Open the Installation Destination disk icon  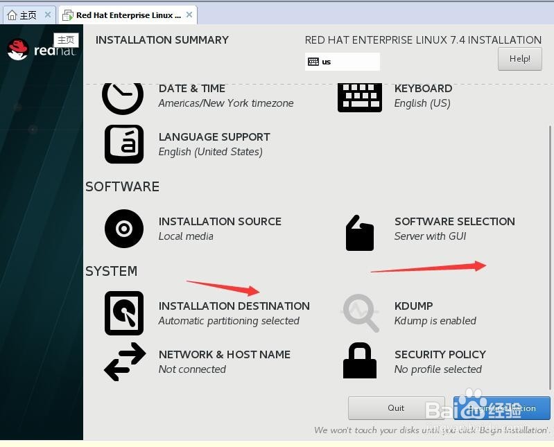click(x=124, y=313)
